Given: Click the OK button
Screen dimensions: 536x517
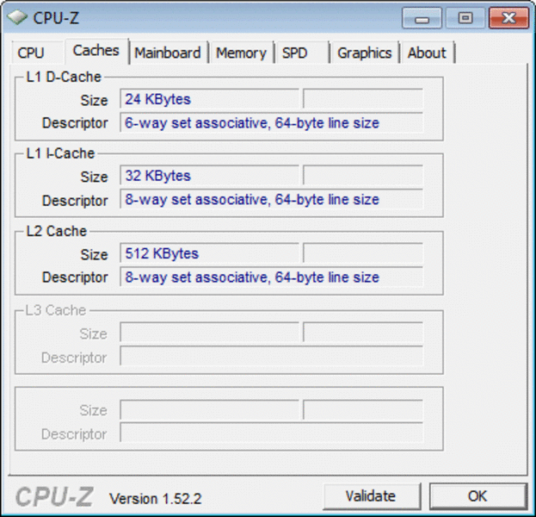Looking at the screenshot, I should point(477,495).
